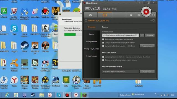Open McAfee Security desktop shortcut
This screenshot has height=99, width=177.
(x=14, y=13)
